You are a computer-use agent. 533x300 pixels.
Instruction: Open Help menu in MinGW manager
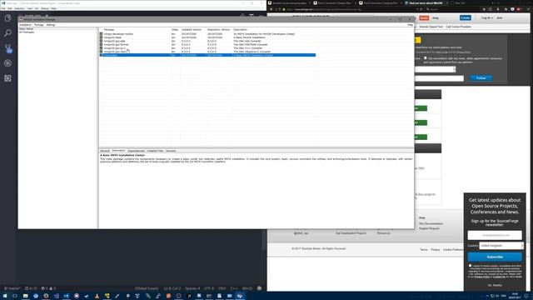click(410, 25)
